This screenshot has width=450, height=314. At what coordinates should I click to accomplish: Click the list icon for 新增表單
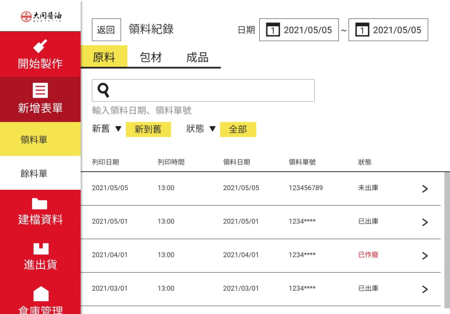40,90
